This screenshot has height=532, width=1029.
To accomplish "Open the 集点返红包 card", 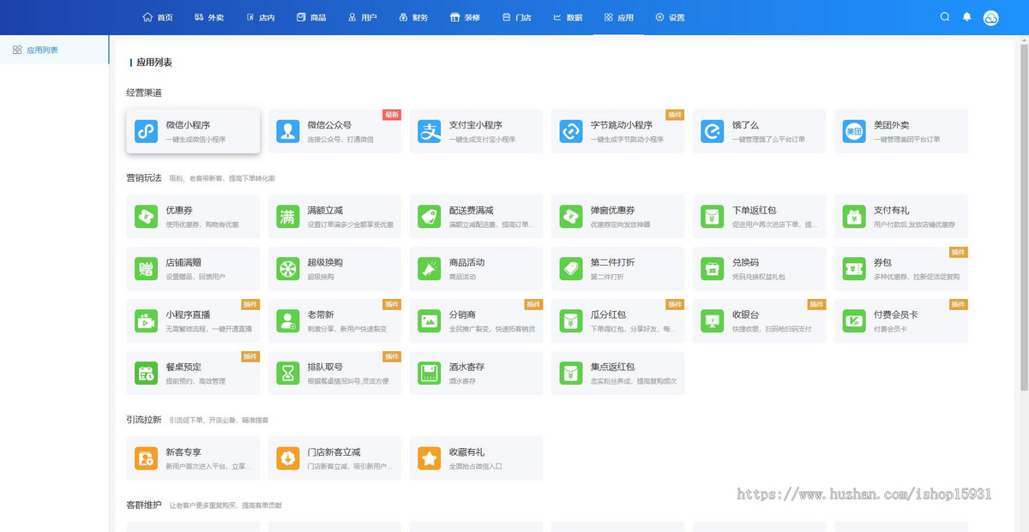I will 617,374.
